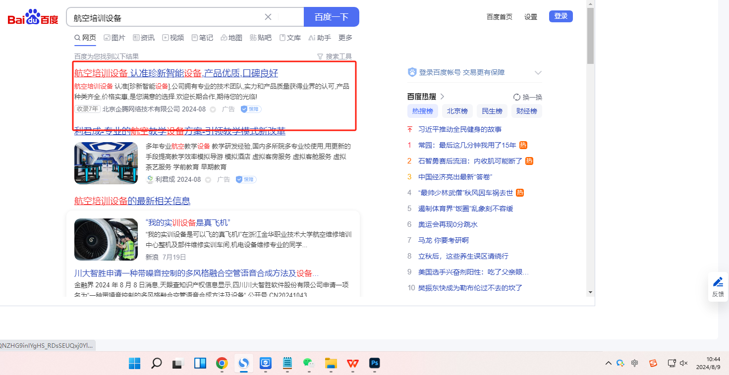Expand the 登录百度帐号 panel chevron
This screenshot has width=729, height=375.
[x=538, y=73]
